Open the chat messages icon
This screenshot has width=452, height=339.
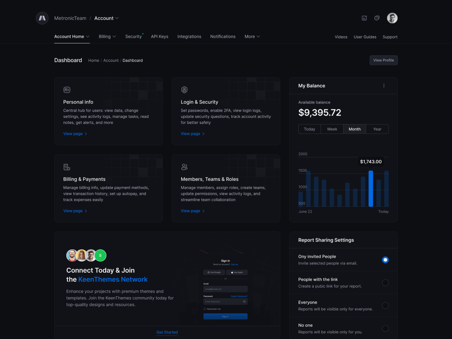click(377, 18)
